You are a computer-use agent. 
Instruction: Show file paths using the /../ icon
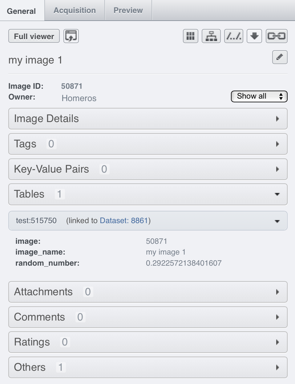tap(233, 36)
